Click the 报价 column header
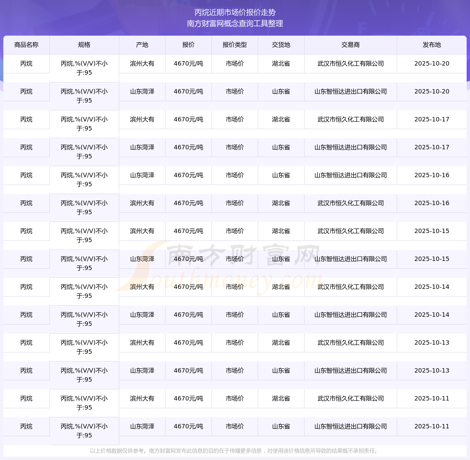Viewport: 470px width, 460px height. 188,45
